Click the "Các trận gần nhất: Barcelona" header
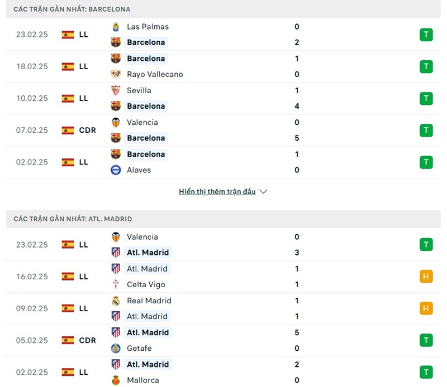This screenshot has height=387, width=447. pyautogui.click(x=72, y=9)
